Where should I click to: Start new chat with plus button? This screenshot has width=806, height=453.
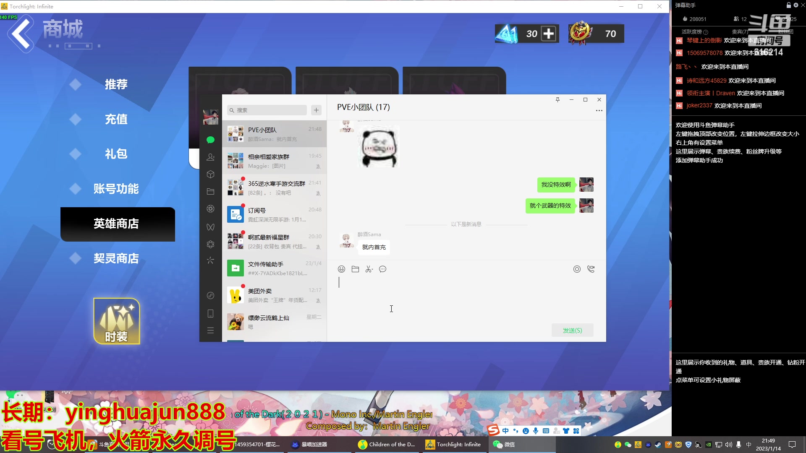316,110
